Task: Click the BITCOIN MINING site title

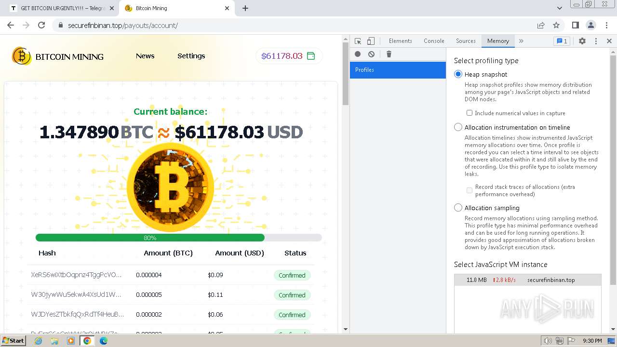Action: (x=69, y=56)
